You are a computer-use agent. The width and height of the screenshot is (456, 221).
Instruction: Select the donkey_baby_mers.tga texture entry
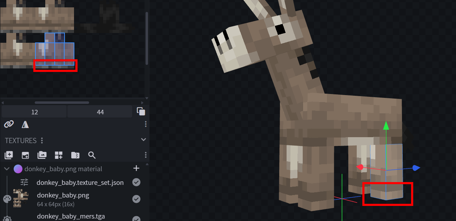[71, 216]
